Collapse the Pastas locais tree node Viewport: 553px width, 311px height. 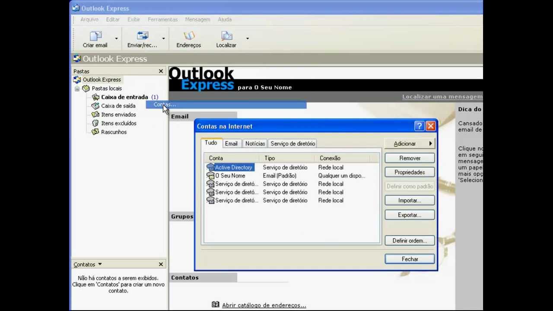pyautogui.click(x=77, y=89)
